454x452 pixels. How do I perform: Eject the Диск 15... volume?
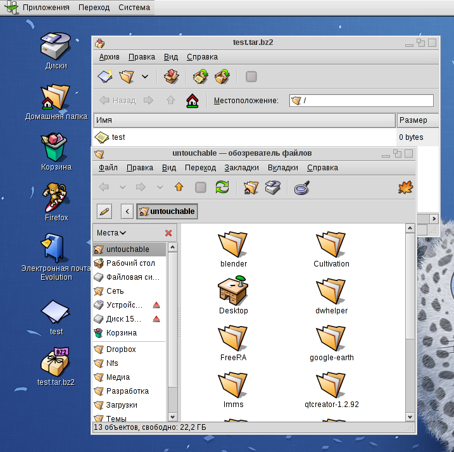pos(156,319)
